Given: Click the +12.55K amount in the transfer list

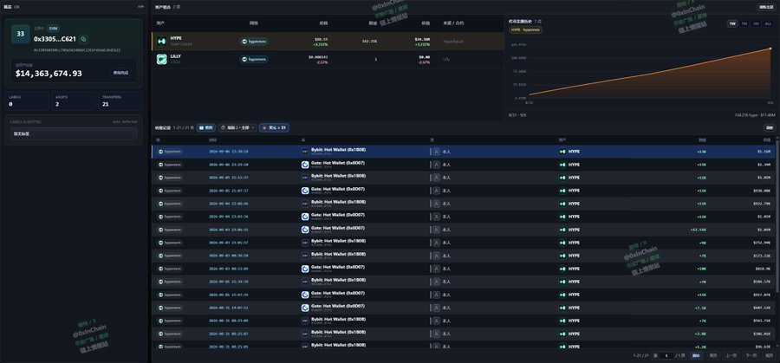Looking at the screenshot, I should pos(699,230).
